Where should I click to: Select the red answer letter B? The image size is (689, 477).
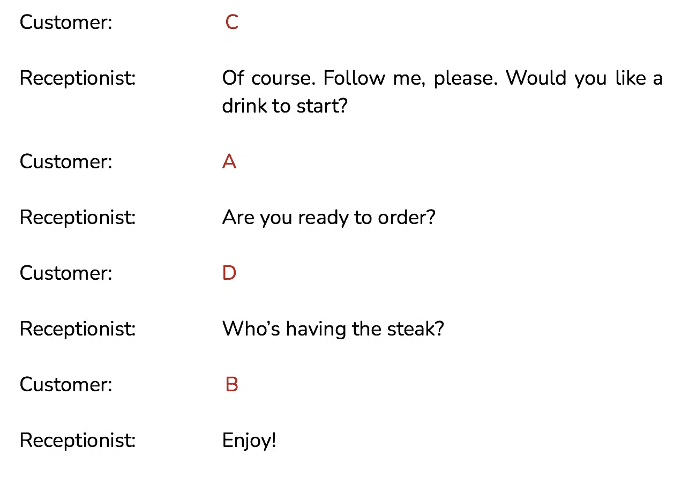pos(231,385)
